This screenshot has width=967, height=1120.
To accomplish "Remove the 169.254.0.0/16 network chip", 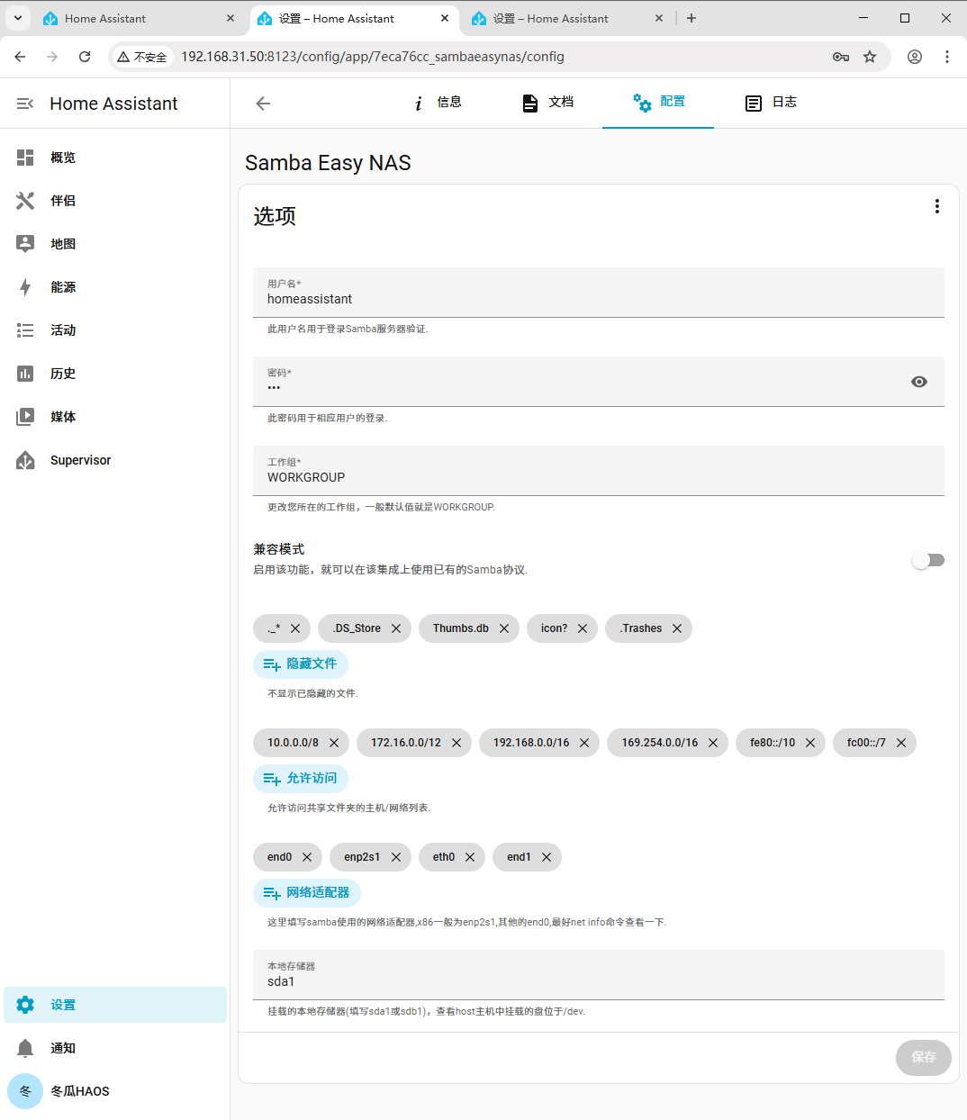I will tap(713, 743).
